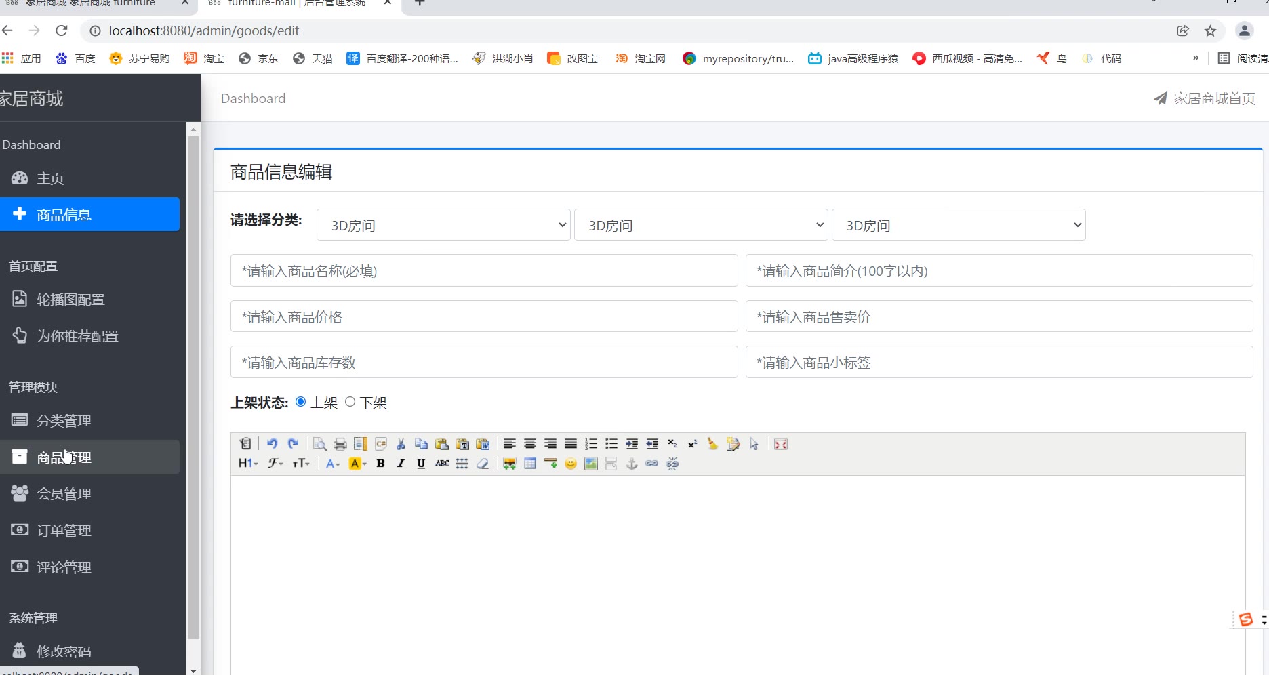Open third category dropdown
Viewport: 1269px width, 675px height.
click(x=959, y=225)
